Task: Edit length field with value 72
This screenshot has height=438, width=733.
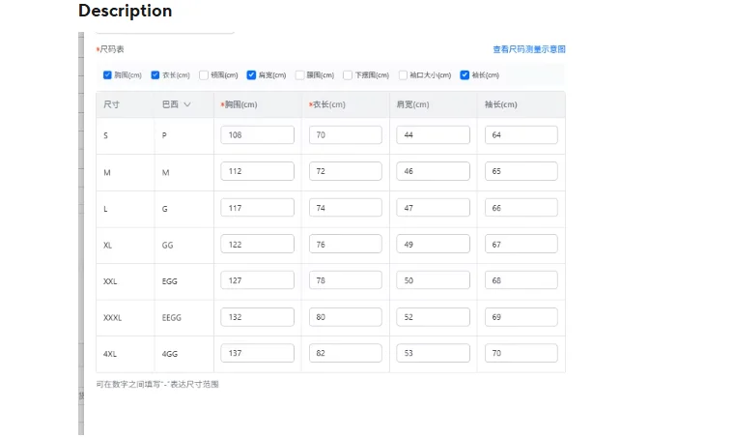Action: click(x=346, y=171)
